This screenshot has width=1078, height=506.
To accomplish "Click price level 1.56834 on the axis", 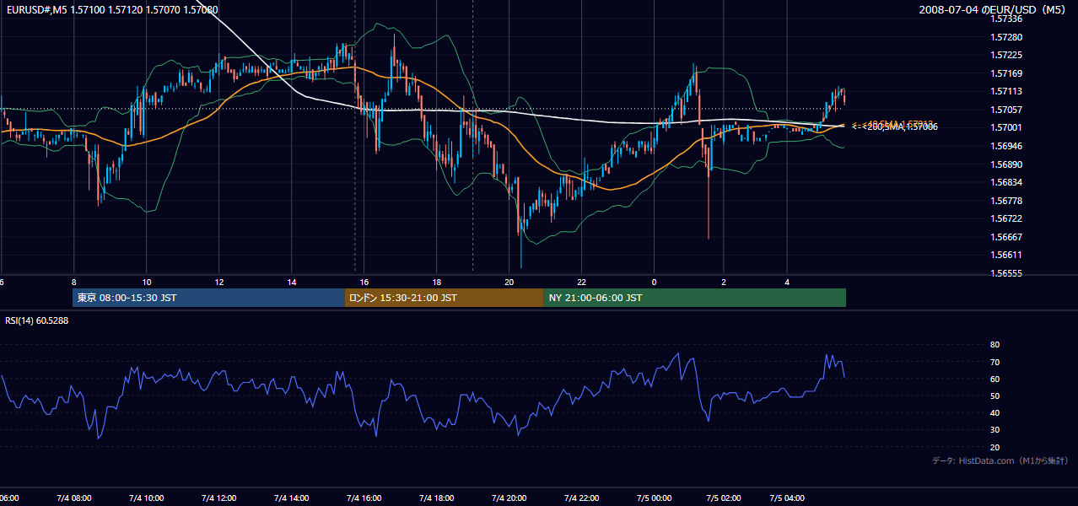I will point(1005,182).
